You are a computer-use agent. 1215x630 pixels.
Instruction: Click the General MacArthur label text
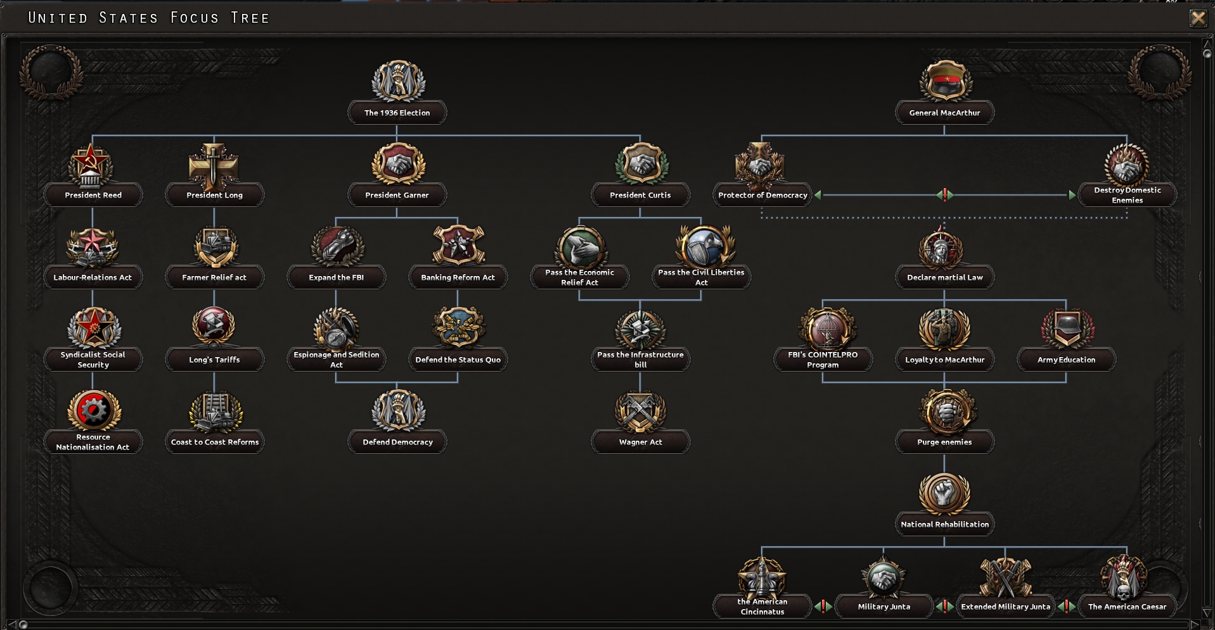coord(945,113)
